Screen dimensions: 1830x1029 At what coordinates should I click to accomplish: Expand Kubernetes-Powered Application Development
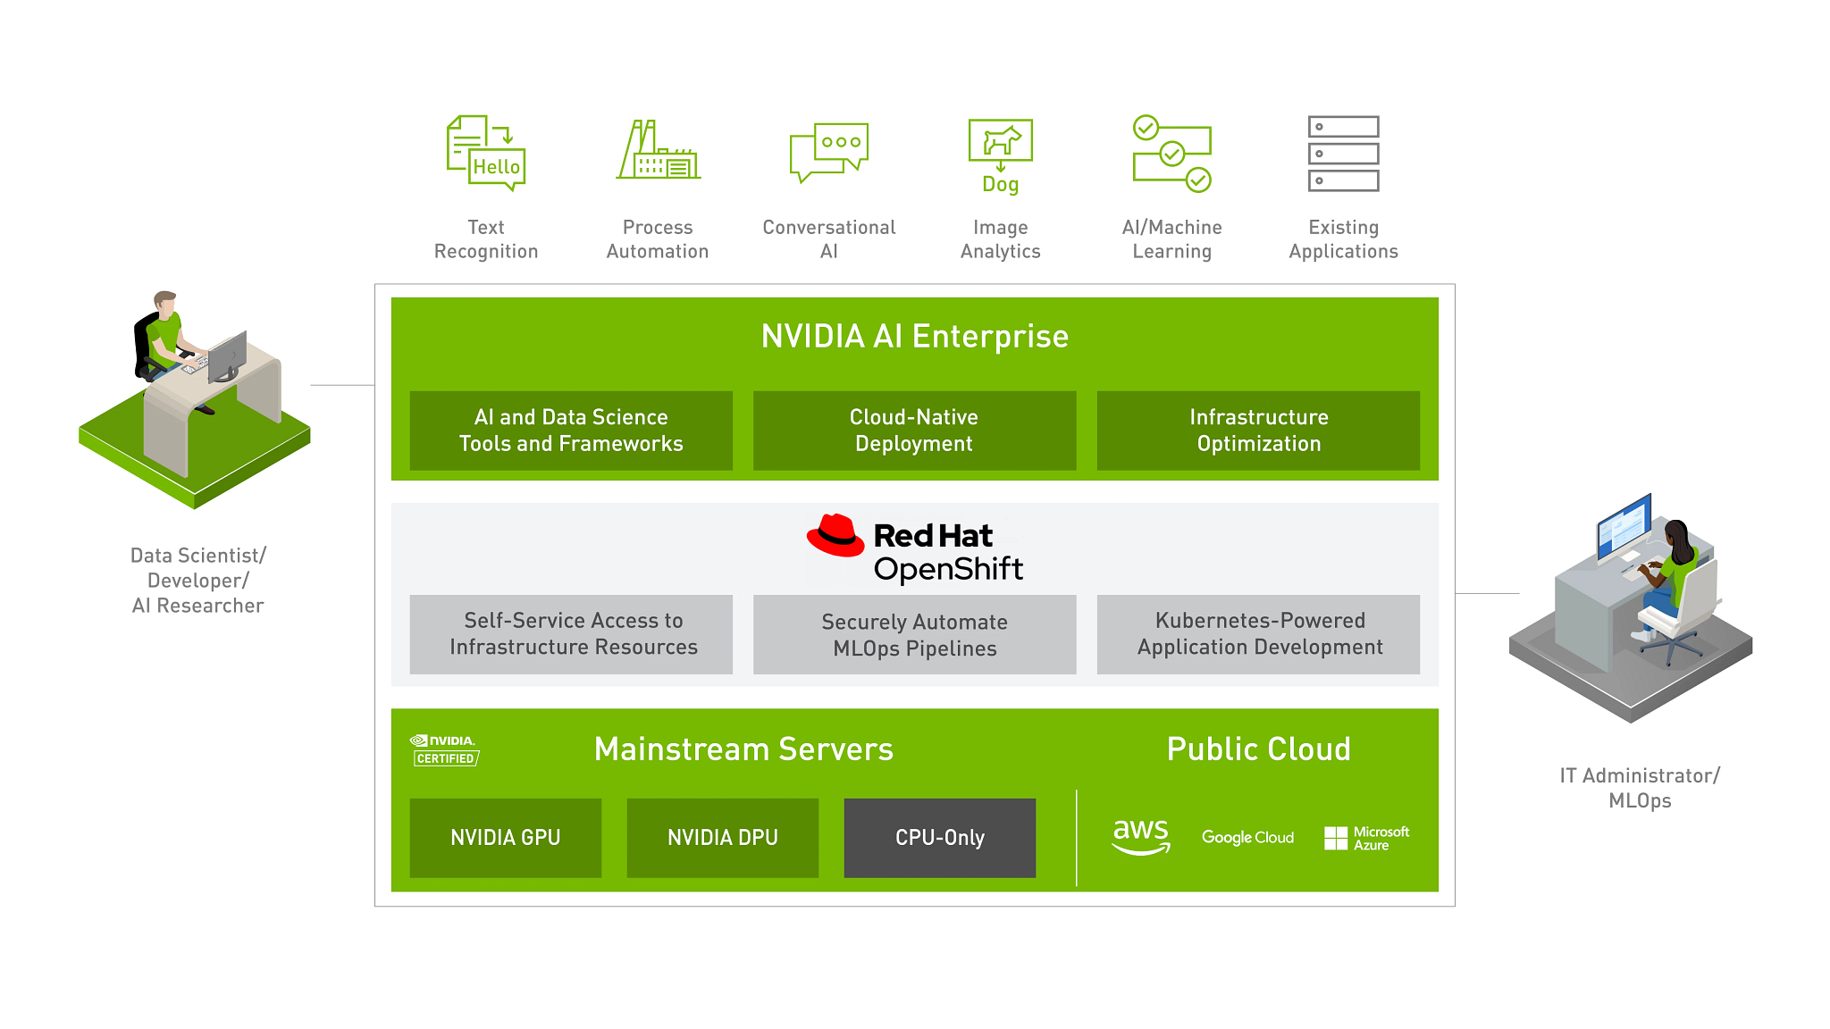[1263, 639]
